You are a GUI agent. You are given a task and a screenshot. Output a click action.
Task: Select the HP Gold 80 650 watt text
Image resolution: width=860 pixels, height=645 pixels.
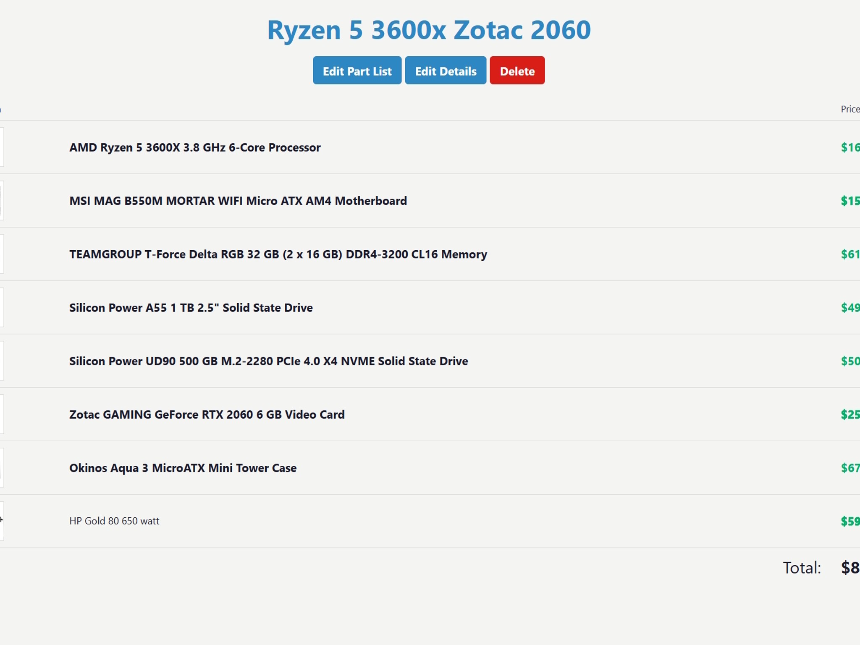coord(114,521)
